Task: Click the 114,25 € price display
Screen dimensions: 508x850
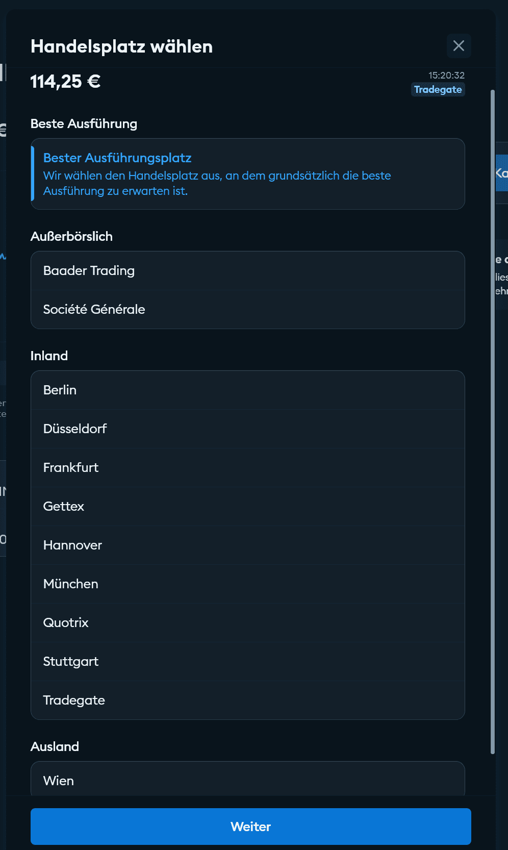Action: click(65, 82)
